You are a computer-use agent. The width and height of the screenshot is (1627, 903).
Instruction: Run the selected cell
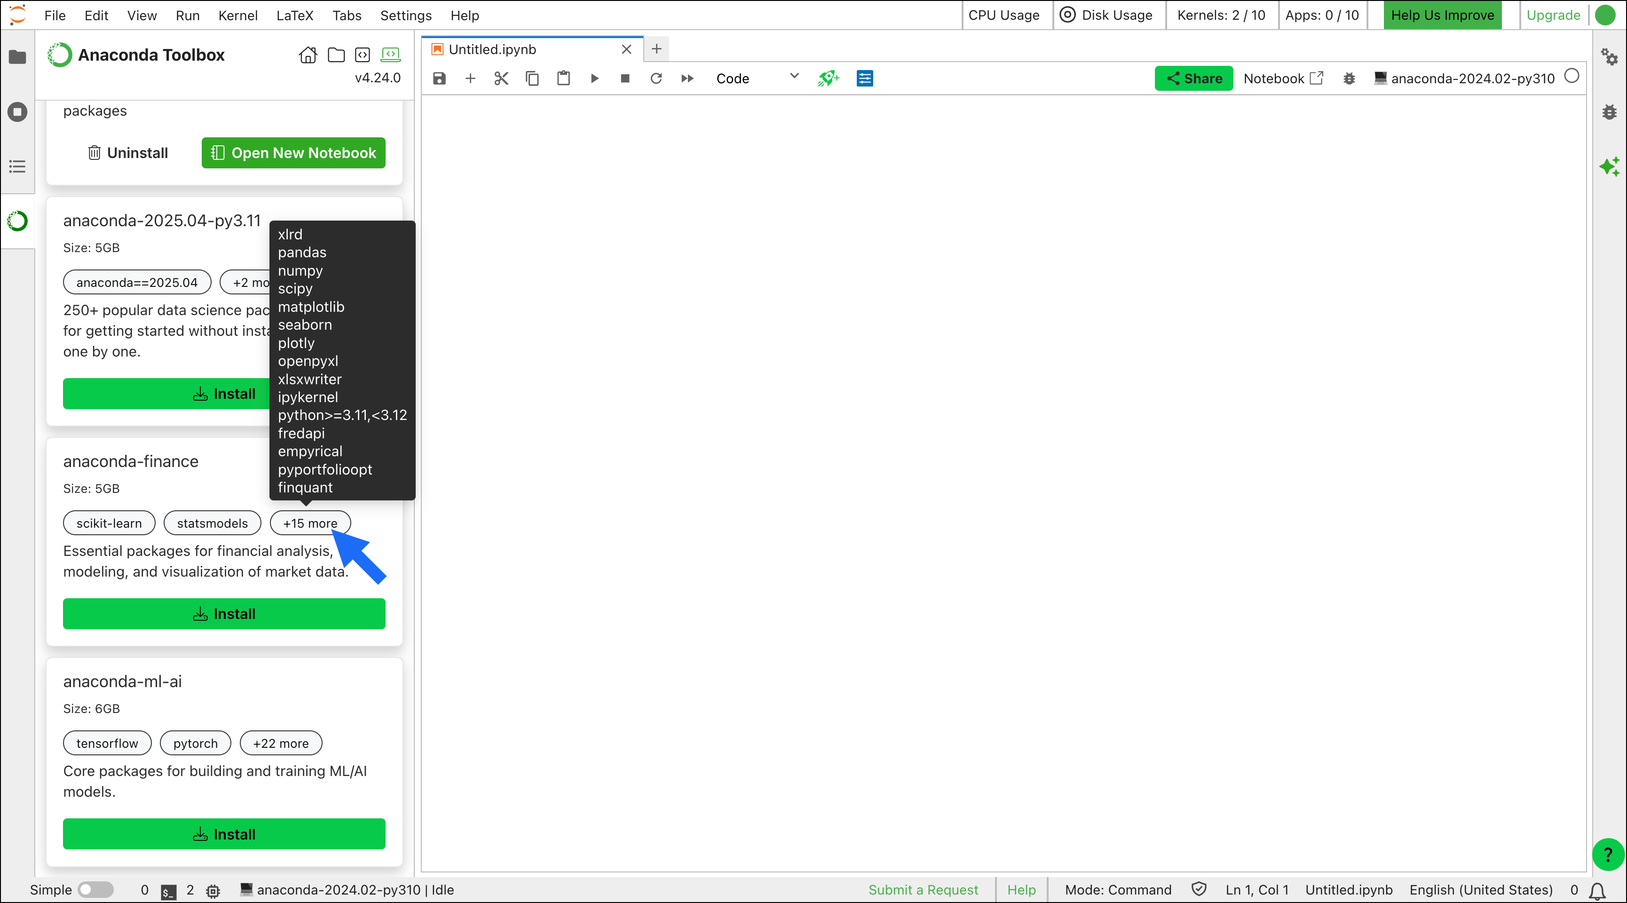pos(594,79)
